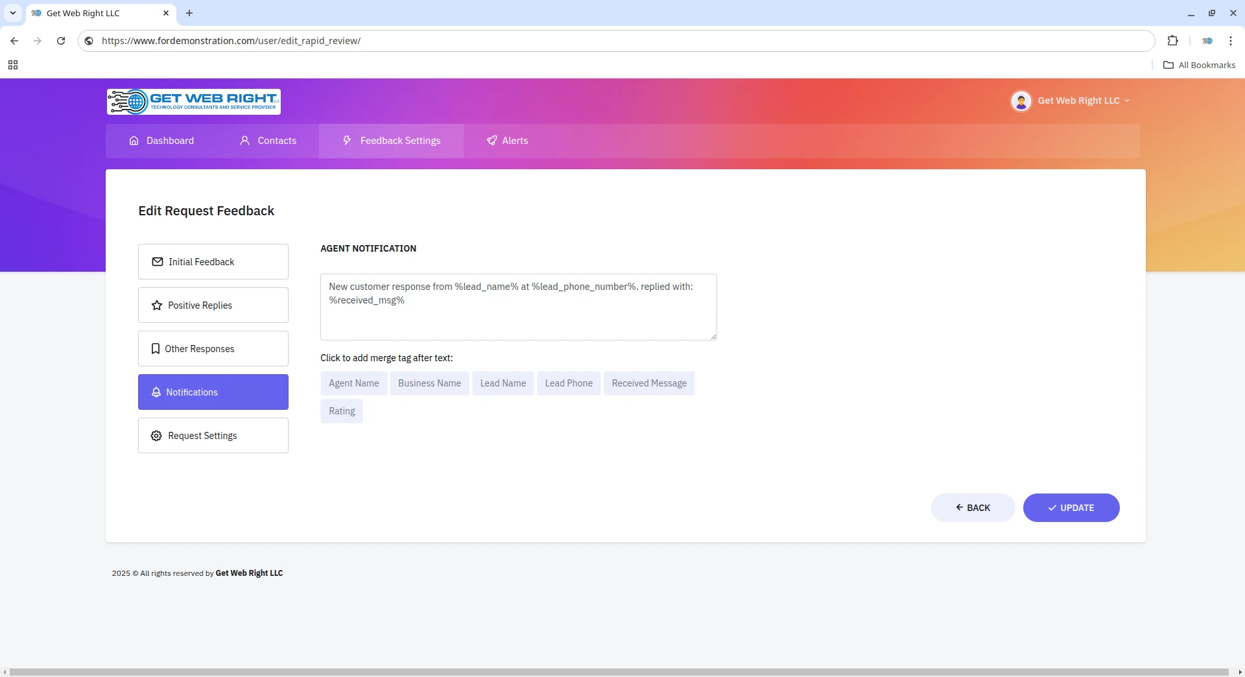Open the apps grid in bookmarks bar
Screen dimensions: 1245x677
click(x=13, y=65)
